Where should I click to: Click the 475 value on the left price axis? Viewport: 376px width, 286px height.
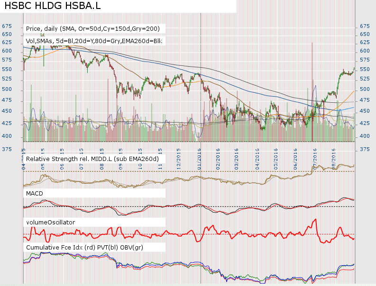tap(7, 100)
